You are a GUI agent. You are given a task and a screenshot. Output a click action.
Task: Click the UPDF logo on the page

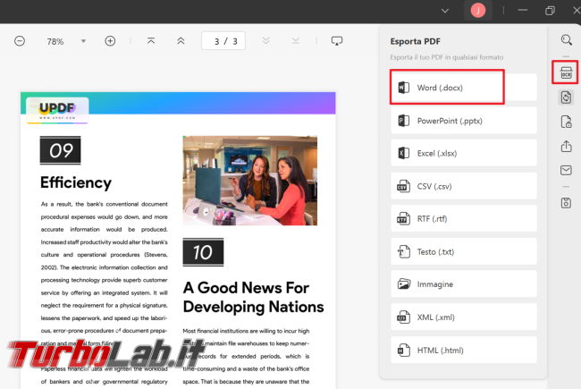pos(57,110)
